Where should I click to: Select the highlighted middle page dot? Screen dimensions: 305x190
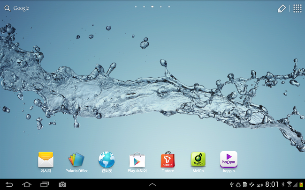152,7
